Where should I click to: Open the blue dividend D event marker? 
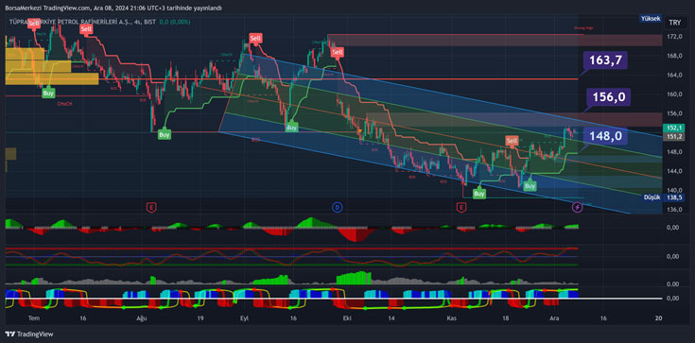point(337,207)
